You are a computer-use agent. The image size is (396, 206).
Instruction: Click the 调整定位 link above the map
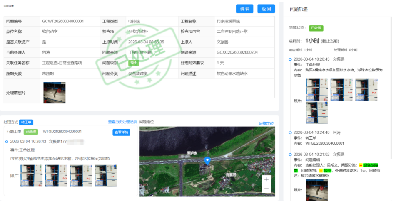pyautogui.click(x=266, y=124)
